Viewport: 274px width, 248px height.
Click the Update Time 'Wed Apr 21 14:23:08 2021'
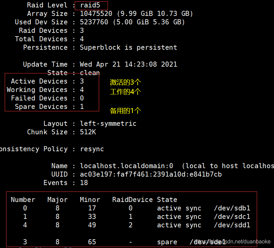(x=129, y=64)
